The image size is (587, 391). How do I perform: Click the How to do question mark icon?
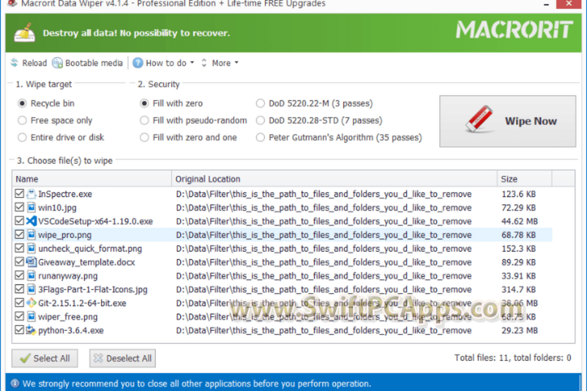click(x=138, y=63)
